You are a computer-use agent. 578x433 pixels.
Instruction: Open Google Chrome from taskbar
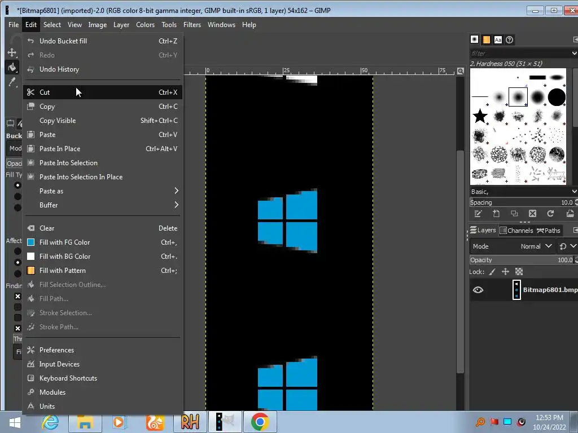[260, 422]
